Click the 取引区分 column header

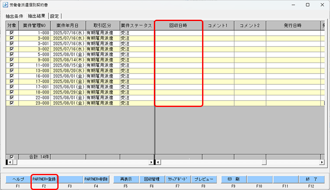click(103, 25)
